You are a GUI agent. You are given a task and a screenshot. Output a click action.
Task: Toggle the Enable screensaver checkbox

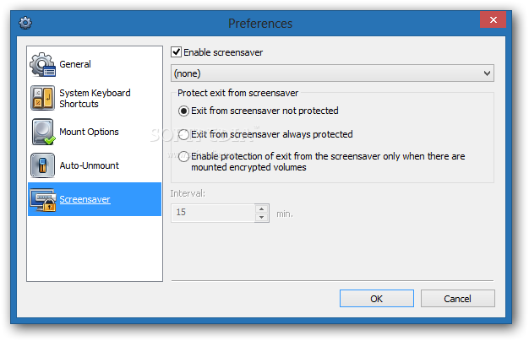pyautogui.click(x=176, y=52)
